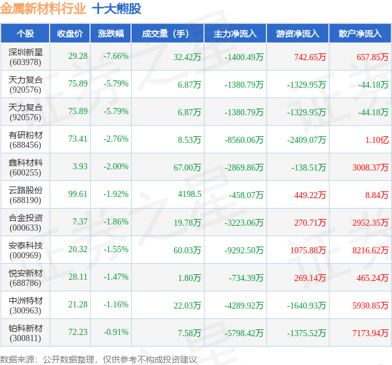Select stock name 深圳新星 (603978)
392x365 pixels.
(x=25, y=57)
